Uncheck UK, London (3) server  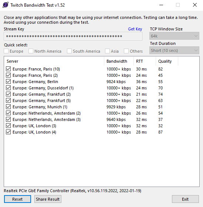(8, 126)
